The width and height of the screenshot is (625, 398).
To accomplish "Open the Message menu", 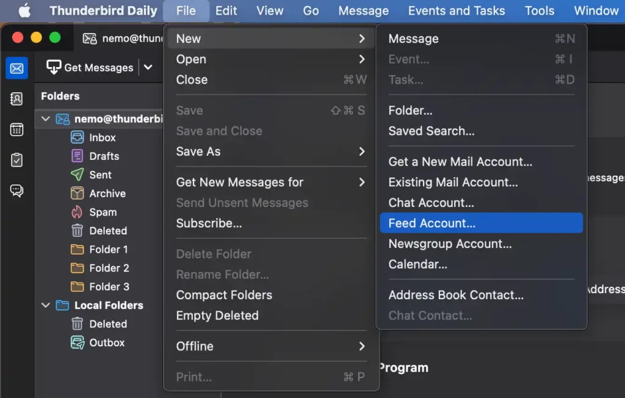I will tap(364, 11).
